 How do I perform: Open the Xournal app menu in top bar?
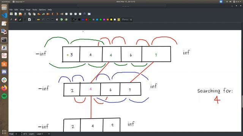19,2
